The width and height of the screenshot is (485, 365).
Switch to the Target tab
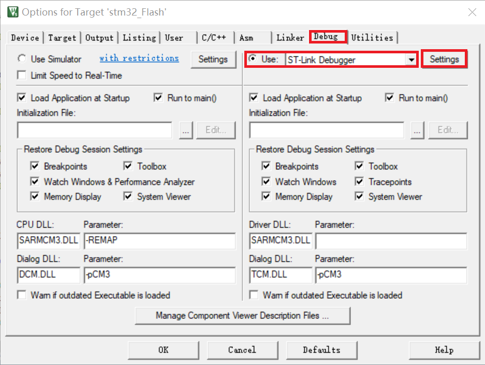pyautogui.click(x=62, y=38)
